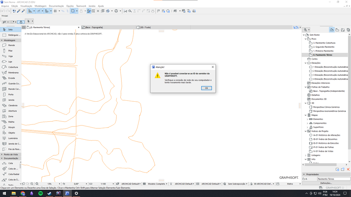Select the Retângulo marquee tool
Viewport: 351px width, 197px height.
click(11, 35)
